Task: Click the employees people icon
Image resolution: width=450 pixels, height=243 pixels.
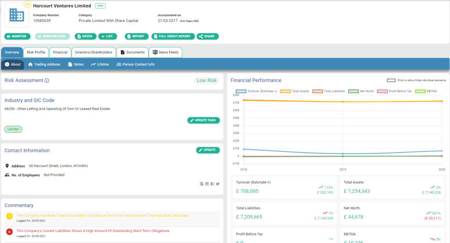Action: (7, 175)
